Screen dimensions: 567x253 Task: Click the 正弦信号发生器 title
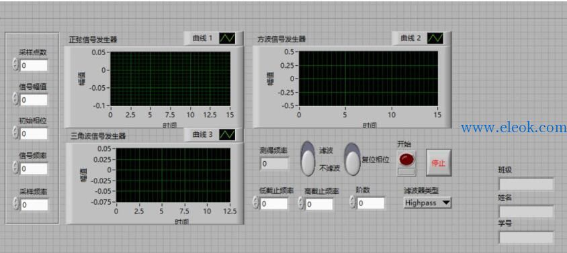(93, 40)
